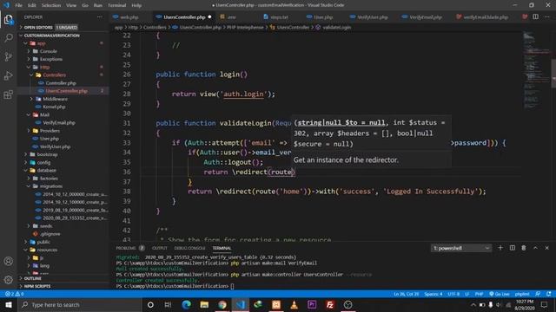This screenshot has height=312, width=556.
Task: Click Spaces: 4 indentation in status bar
Action: pyautogui.click(x=433, y=294)
